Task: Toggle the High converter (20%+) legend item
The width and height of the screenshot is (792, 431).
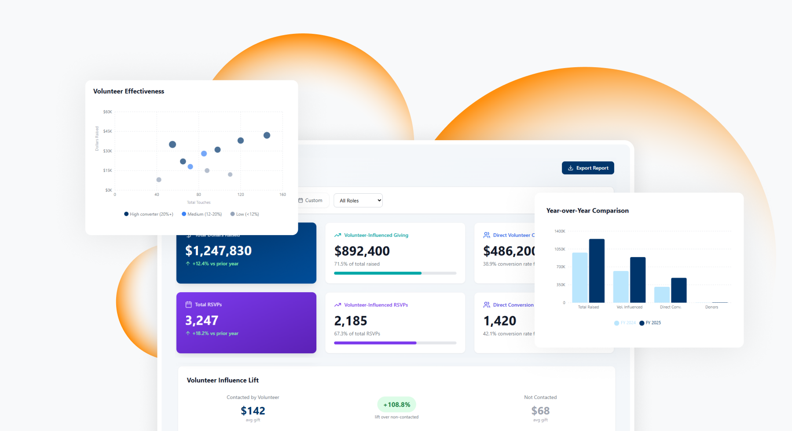Action: tap(149, 214)
